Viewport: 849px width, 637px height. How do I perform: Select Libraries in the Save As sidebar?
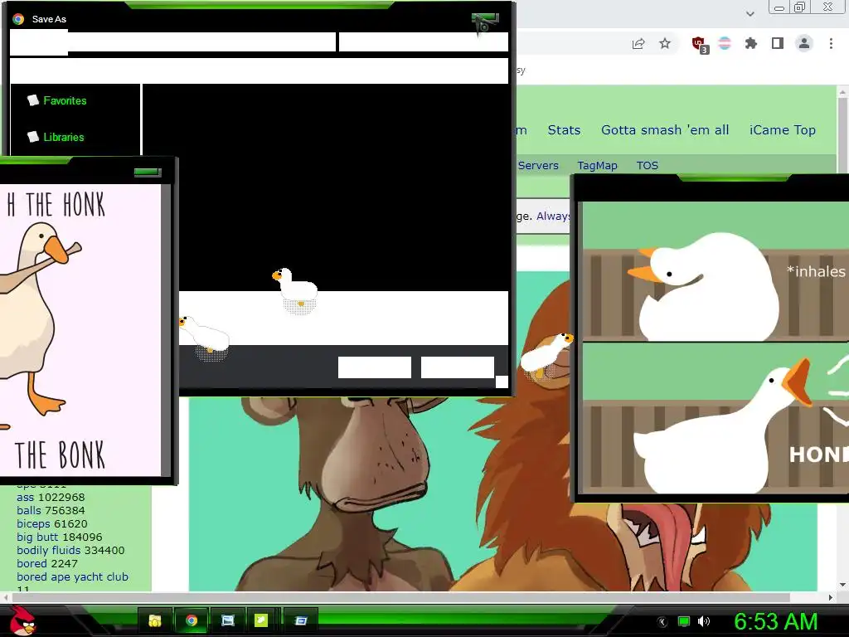click(63, 137)
